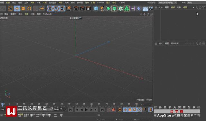
Task: Step to previous frame
Action: click(81, 109)
